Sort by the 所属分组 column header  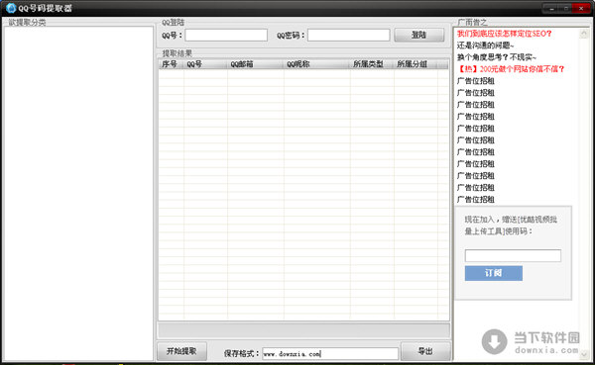click(416, 64)
